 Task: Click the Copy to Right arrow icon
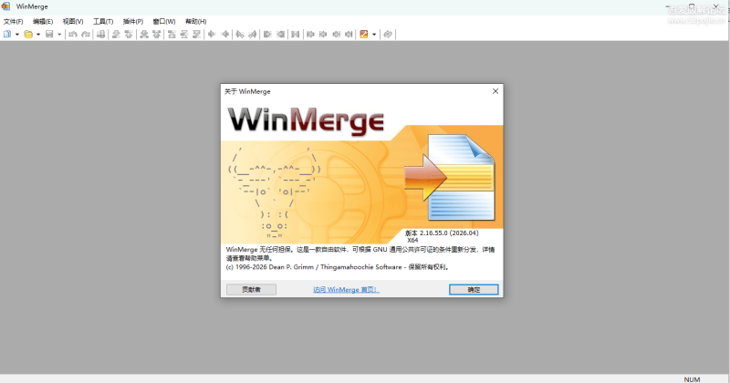coord(212,34)
